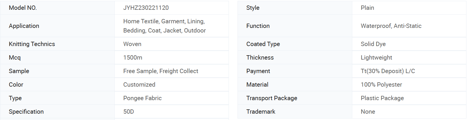Select the Knitting Technics label
The height and width of the screenshot is (120, 467).
pos(32,44)
